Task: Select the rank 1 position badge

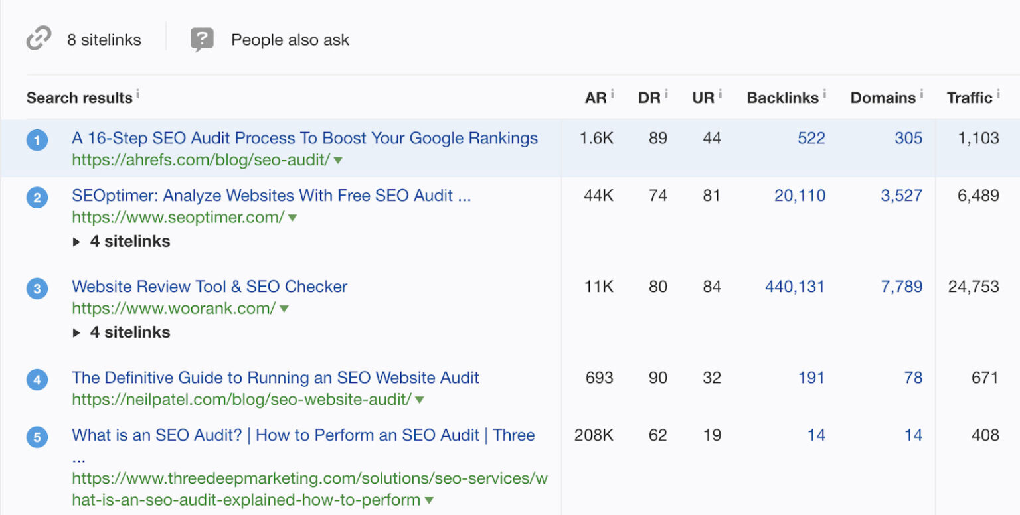Action: pyautogui.click(x=37, y=139)
